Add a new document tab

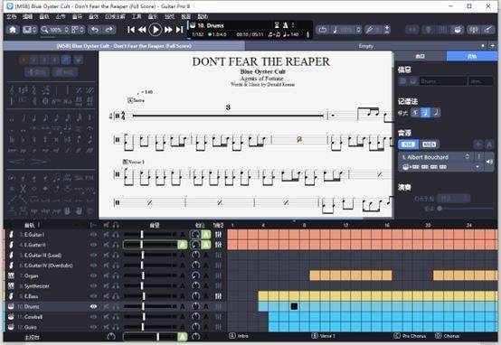click(x=492, y=46)
